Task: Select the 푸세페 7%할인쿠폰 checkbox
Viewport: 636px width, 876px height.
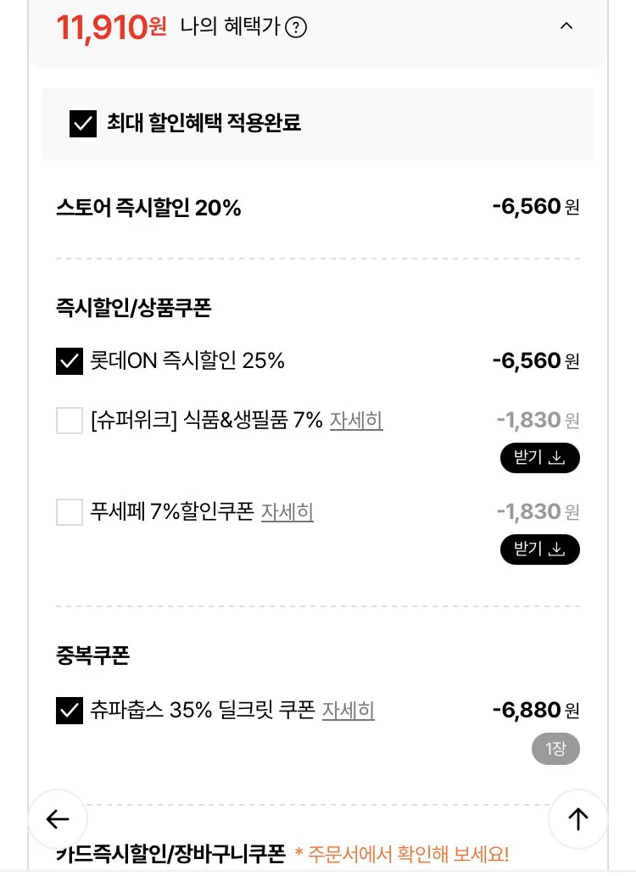Action: tap(69, 511)
